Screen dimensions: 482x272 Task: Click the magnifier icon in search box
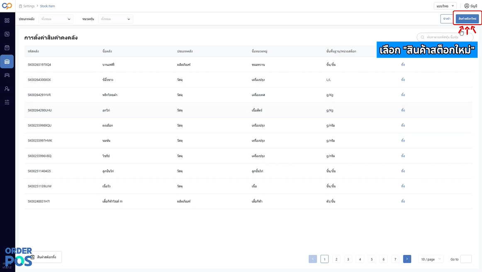pyautogui.click(x=422, y=37)
